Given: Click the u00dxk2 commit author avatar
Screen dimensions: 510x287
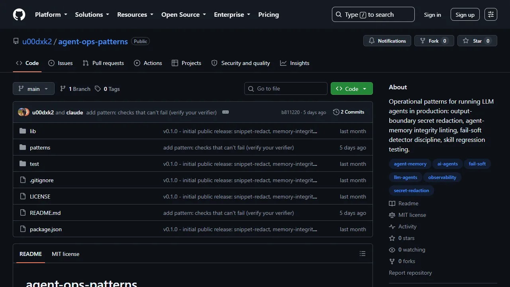Looking at the screenshot, I should click(22, 112).
